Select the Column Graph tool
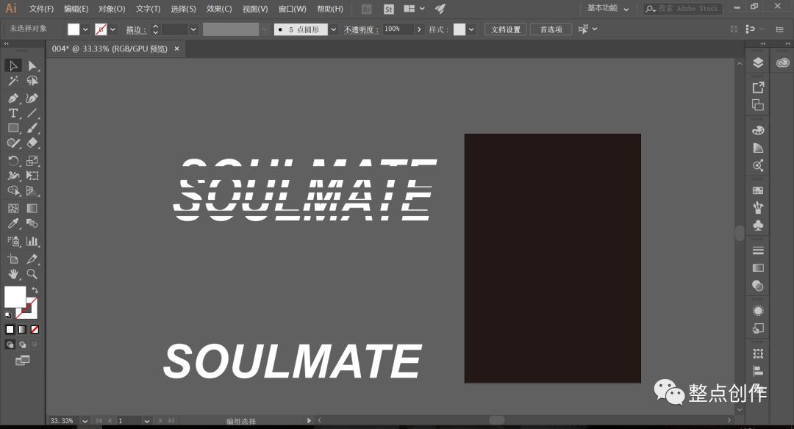The height and width of the screenshot is (429, 794). (32, 241)
